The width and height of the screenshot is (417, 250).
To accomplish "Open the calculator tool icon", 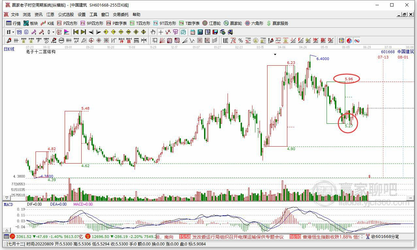I will [200, 32].
